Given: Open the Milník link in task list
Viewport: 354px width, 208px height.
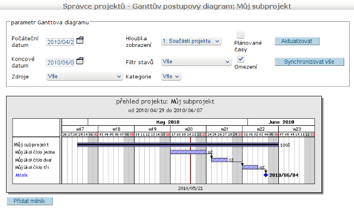Looking at the screenshot, I should [x=21, y=175].
